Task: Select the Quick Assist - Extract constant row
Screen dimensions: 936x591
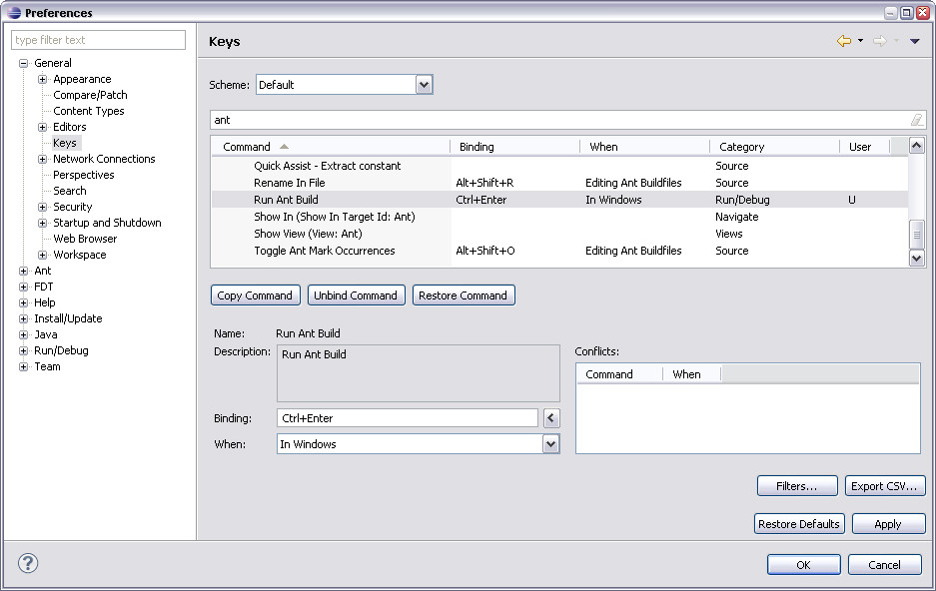Action: pyautogui.click(x=560, y=166)
